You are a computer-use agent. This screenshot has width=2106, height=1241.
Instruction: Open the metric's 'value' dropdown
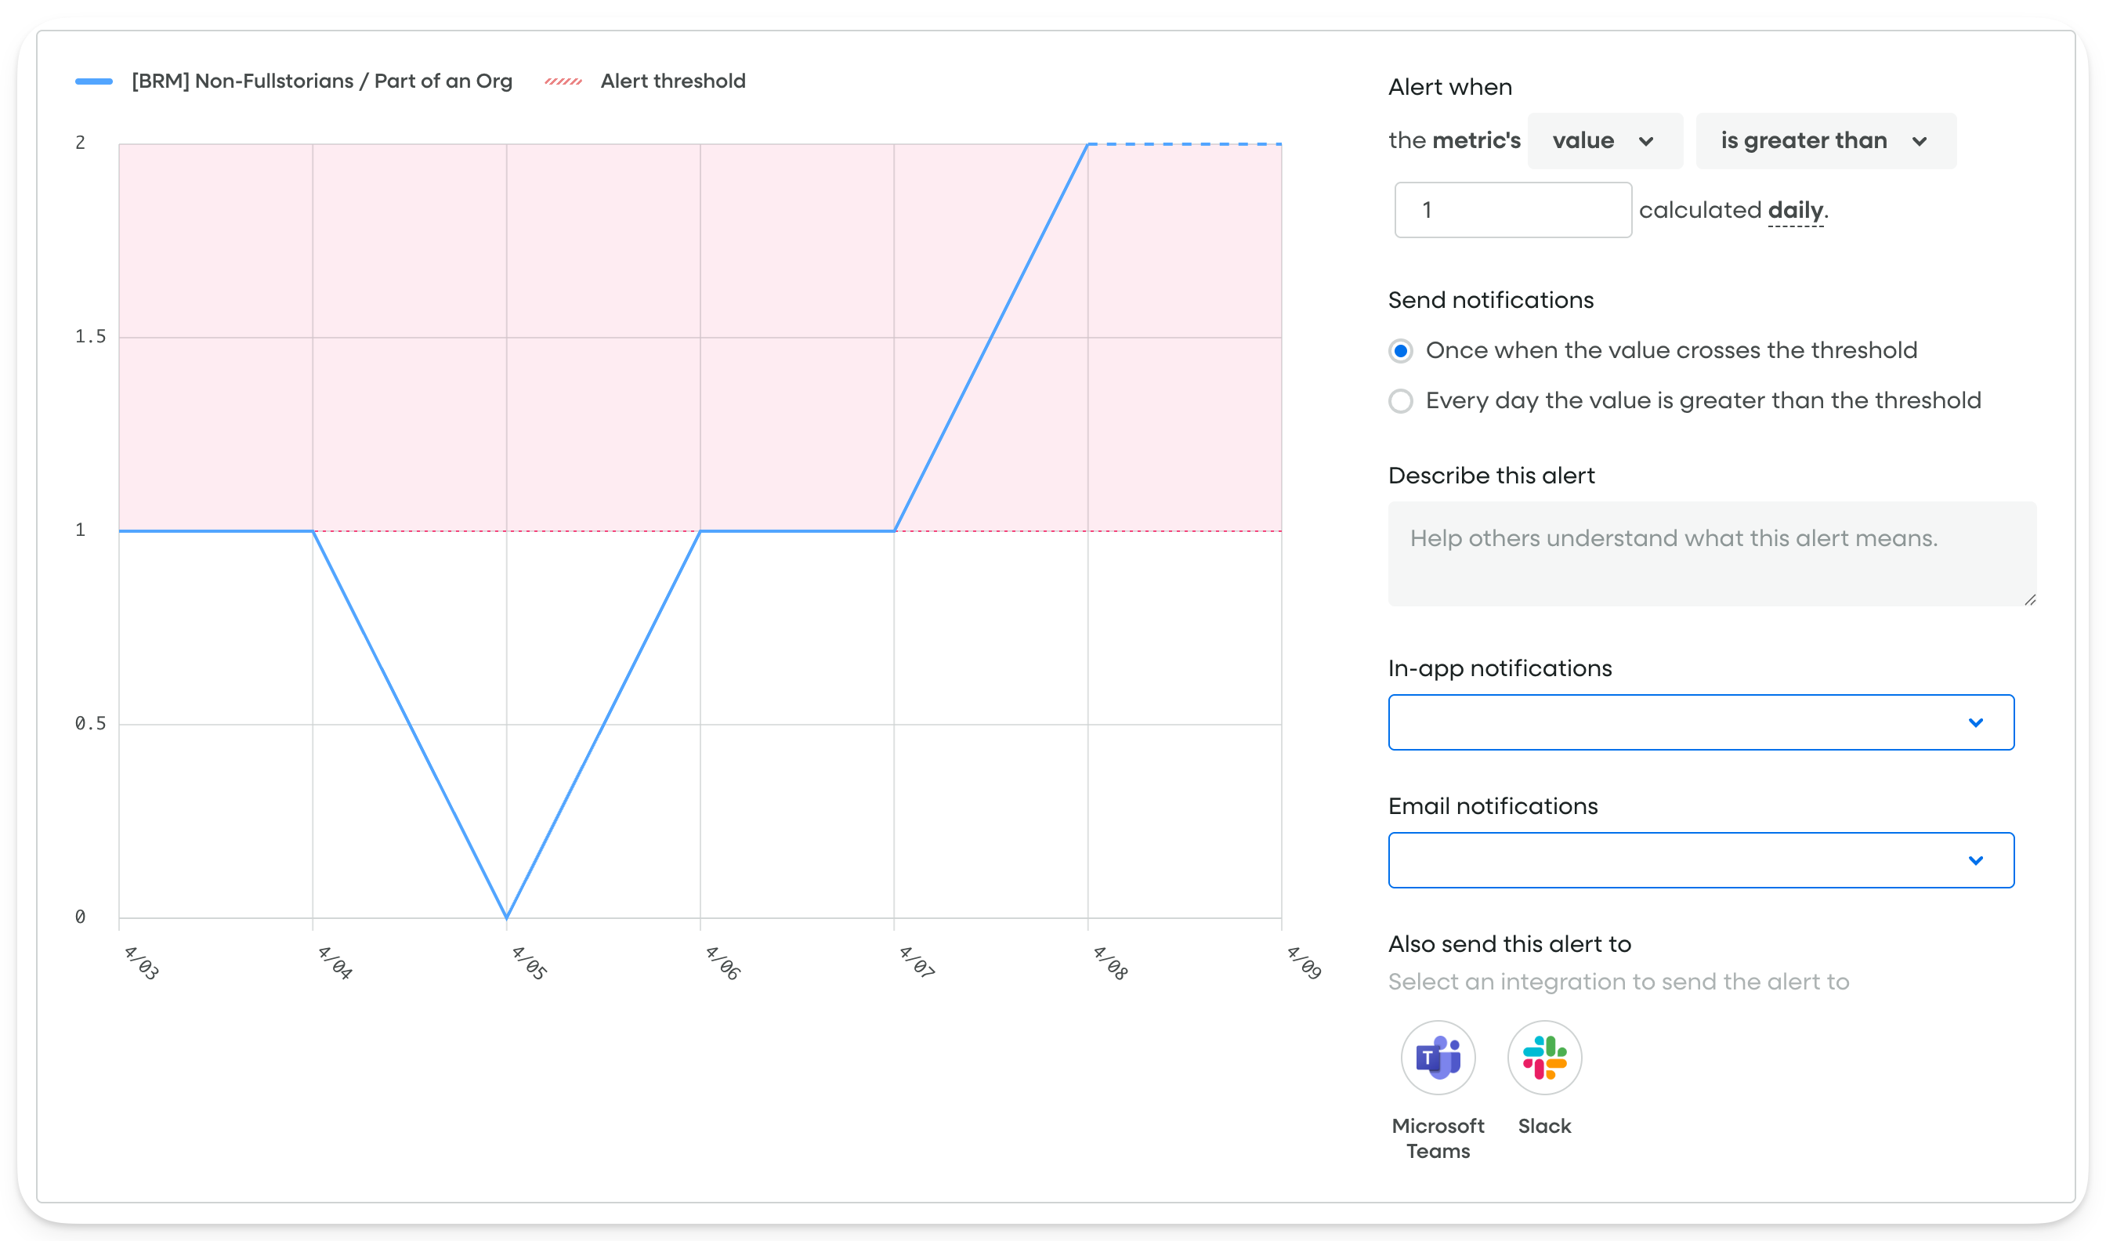point(1605,140)
